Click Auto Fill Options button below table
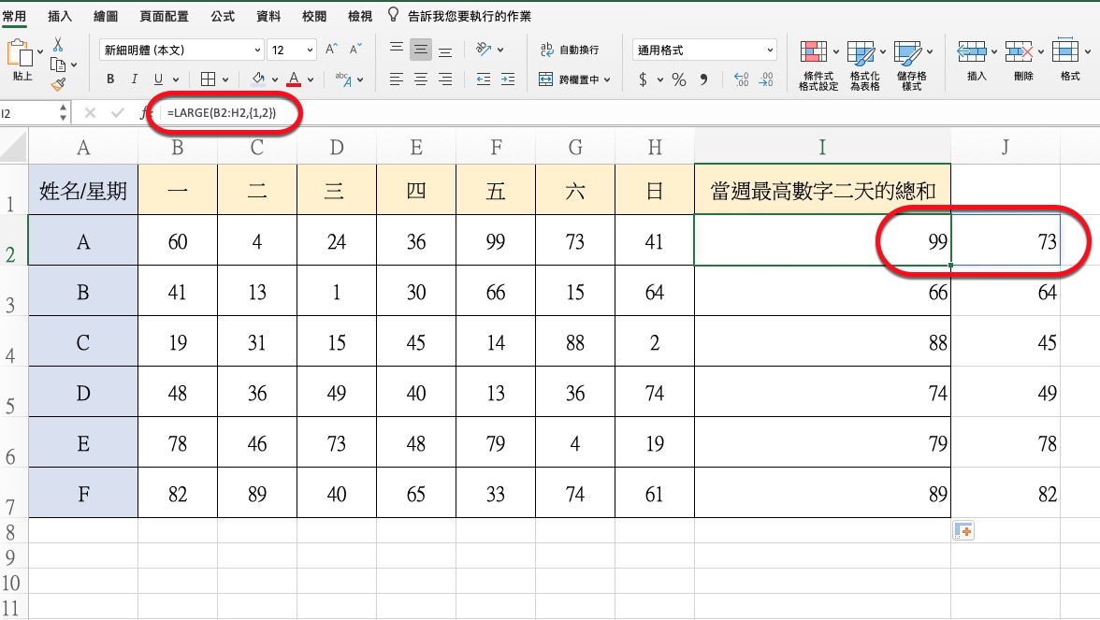This screenshot has width=1100, height=620. coord(963,531)
